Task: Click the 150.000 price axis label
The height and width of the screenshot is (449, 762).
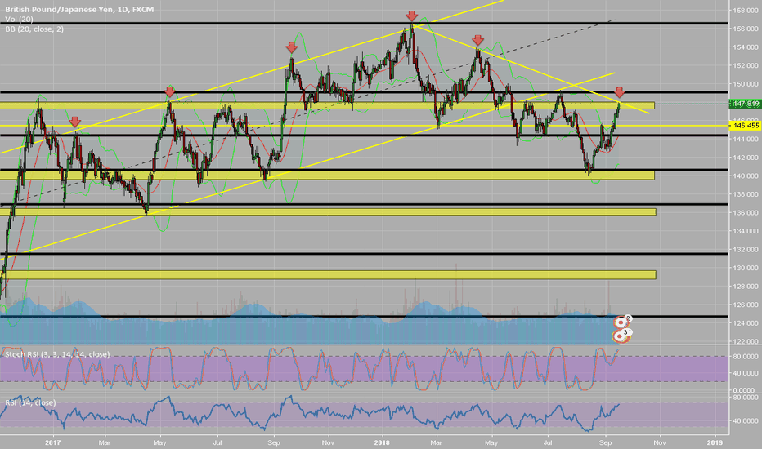Action: (746, 84)
